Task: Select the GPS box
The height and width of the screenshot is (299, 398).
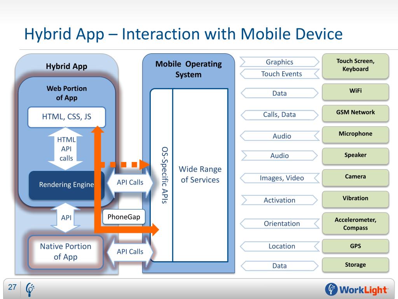Action: coord(355,246)
